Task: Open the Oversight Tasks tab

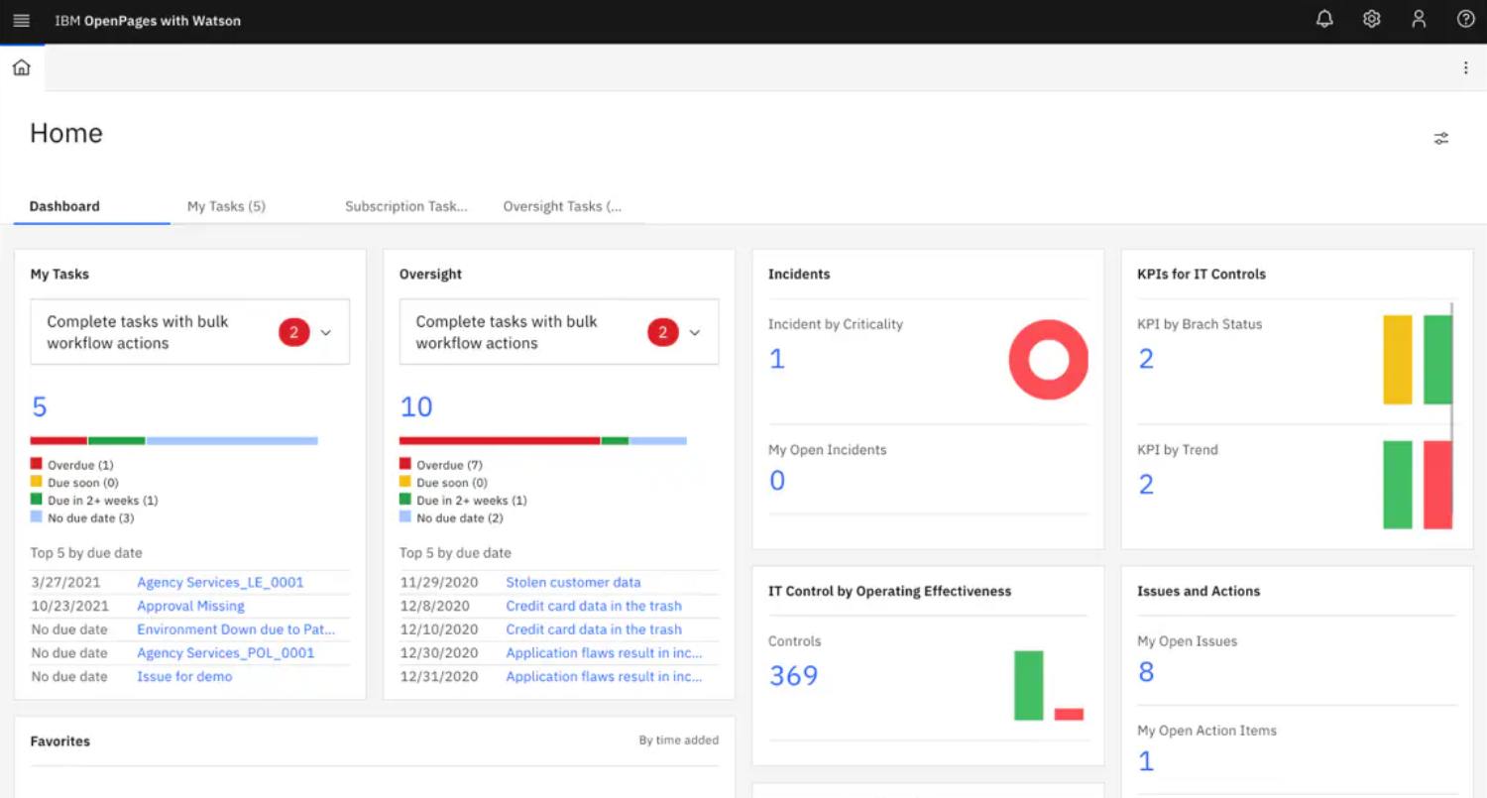Action: coord(562,206)
